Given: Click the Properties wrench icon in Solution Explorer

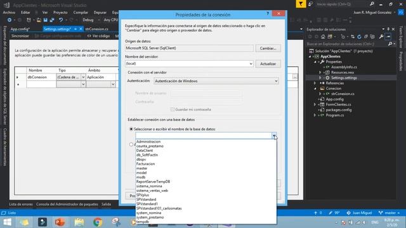Looking at the screenshot, I should pyautogui.click(x=381, y=37).
